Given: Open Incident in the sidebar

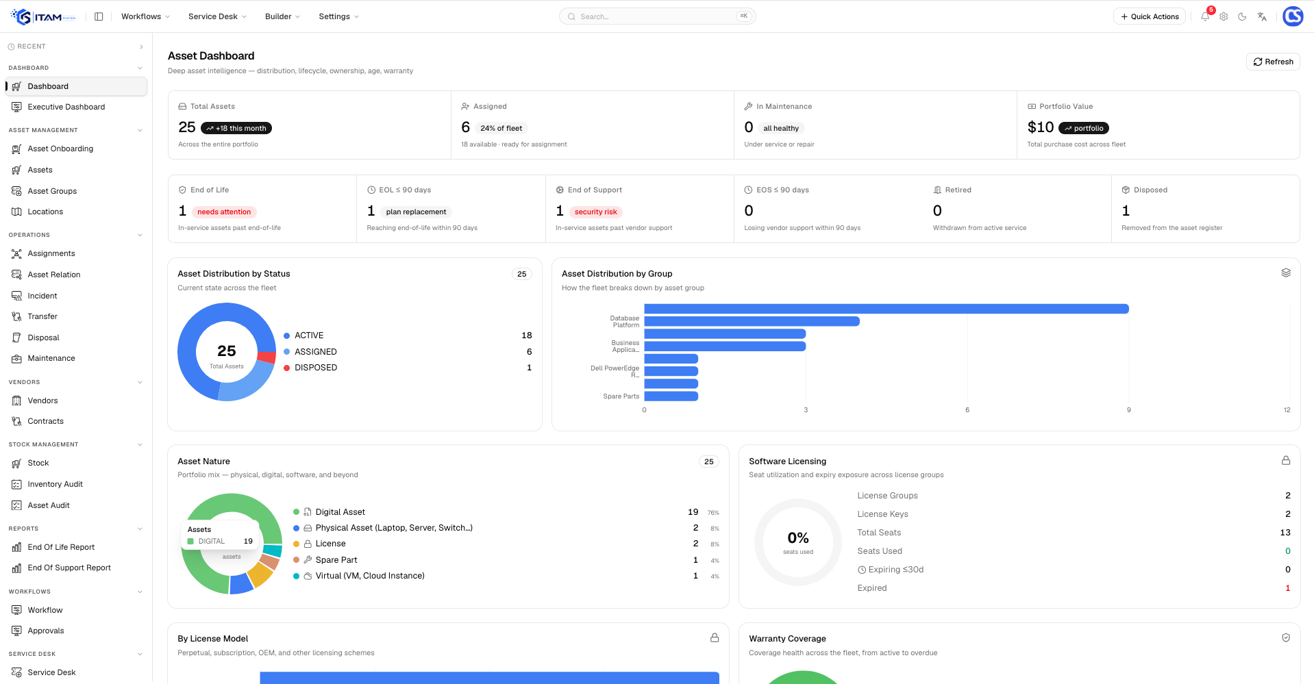Looking at the screenshot, I should click(76, 296).
